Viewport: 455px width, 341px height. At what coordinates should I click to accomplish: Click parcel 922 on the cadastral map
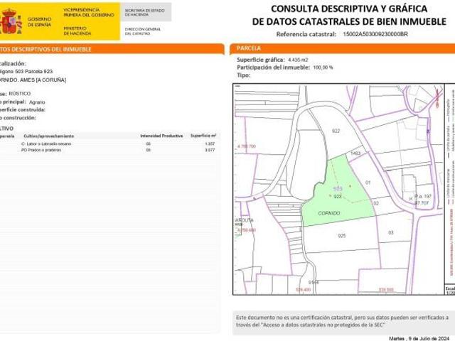tap(336, 131)
